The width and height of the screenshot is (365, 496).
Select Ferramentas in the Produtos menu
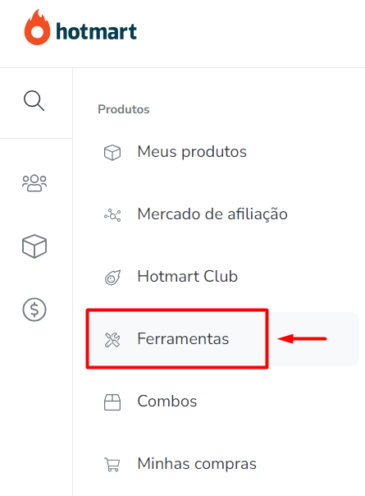pyautogui.click(x=183, y=339)
